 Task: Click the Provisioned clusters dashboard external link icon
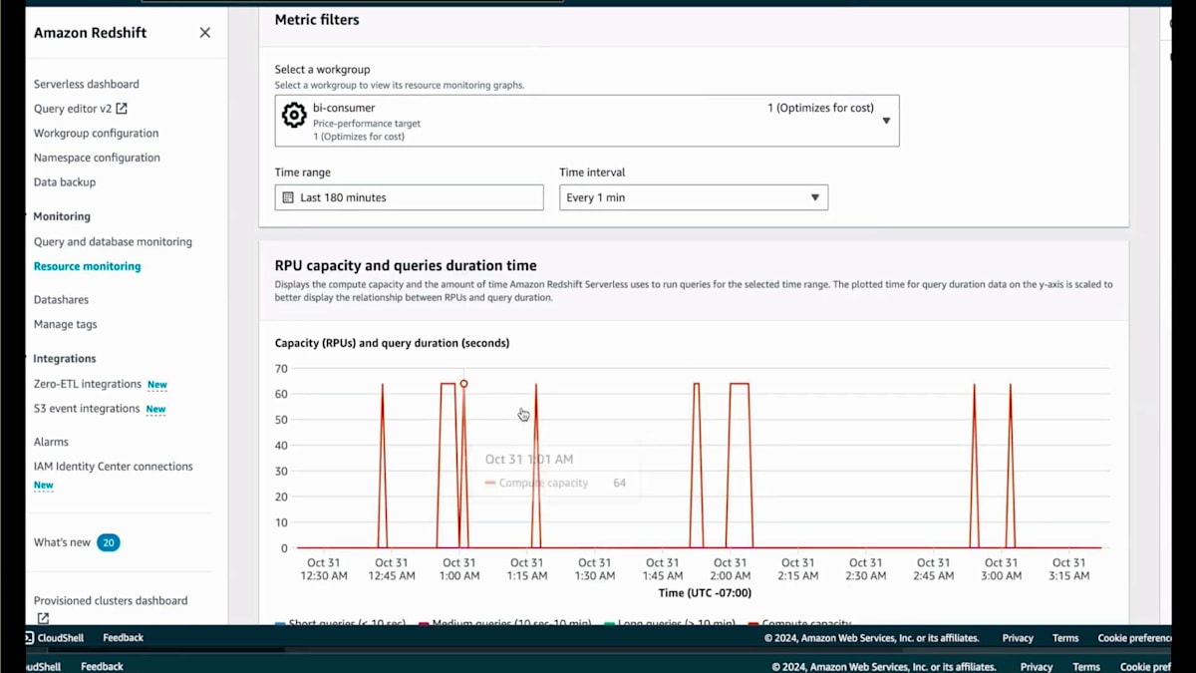pyautogui.click(x=43, y=618)
